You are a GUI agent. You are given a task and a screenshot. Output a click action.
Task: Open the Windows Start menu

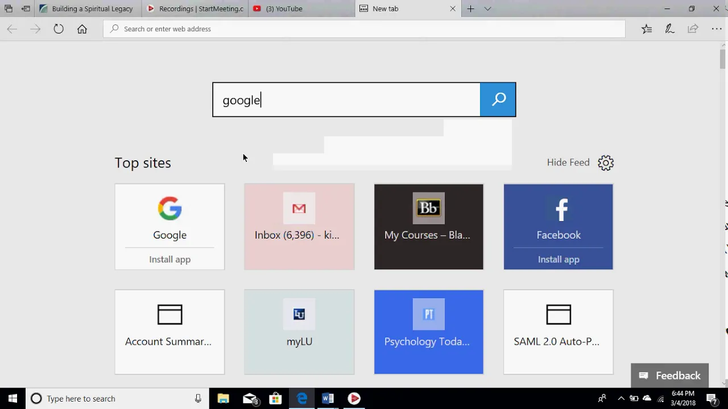[x=13, y=398]
